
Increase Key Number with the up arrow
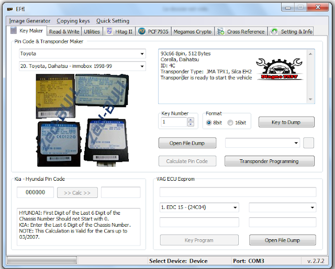tap(191, 120)
